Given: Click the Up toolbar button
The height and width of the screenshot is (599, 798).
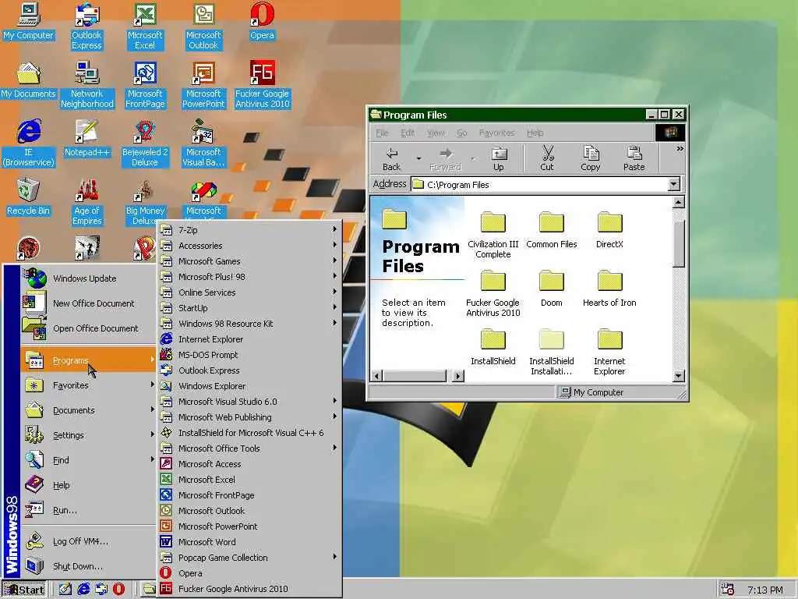Looking at the screenshot, I should (498, 159).
